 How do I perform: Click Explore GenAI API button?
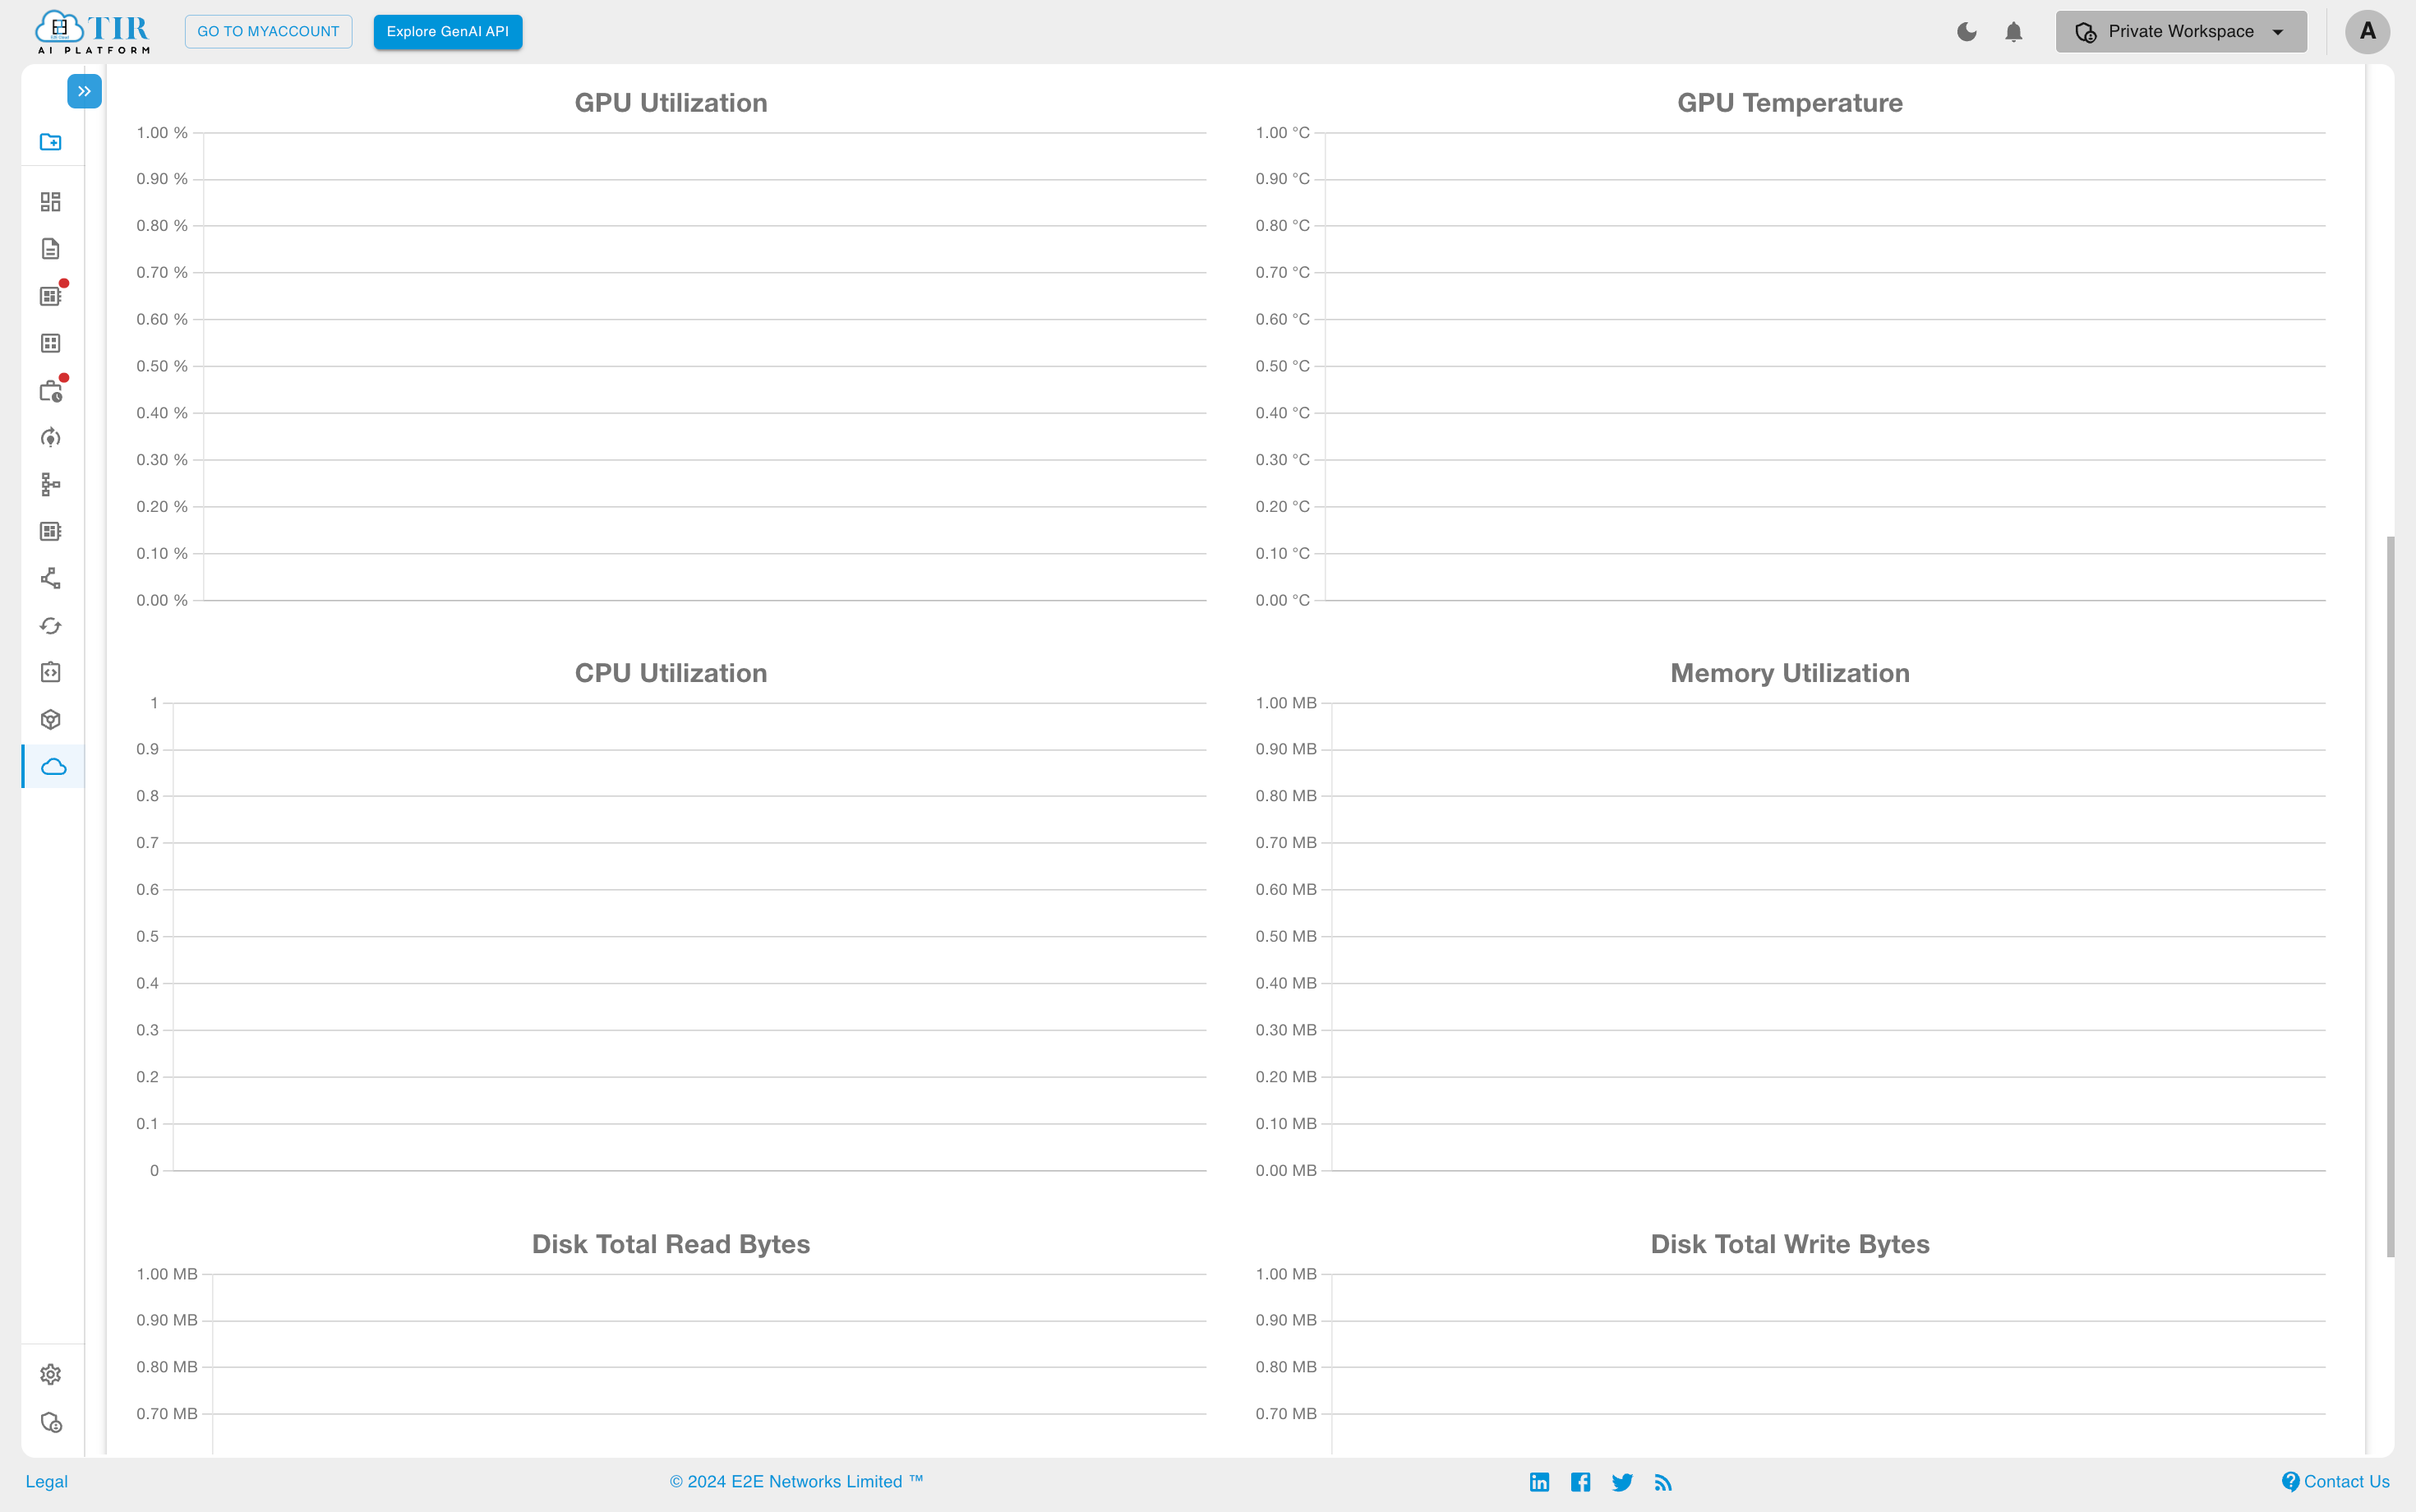(x=448, y=32)
